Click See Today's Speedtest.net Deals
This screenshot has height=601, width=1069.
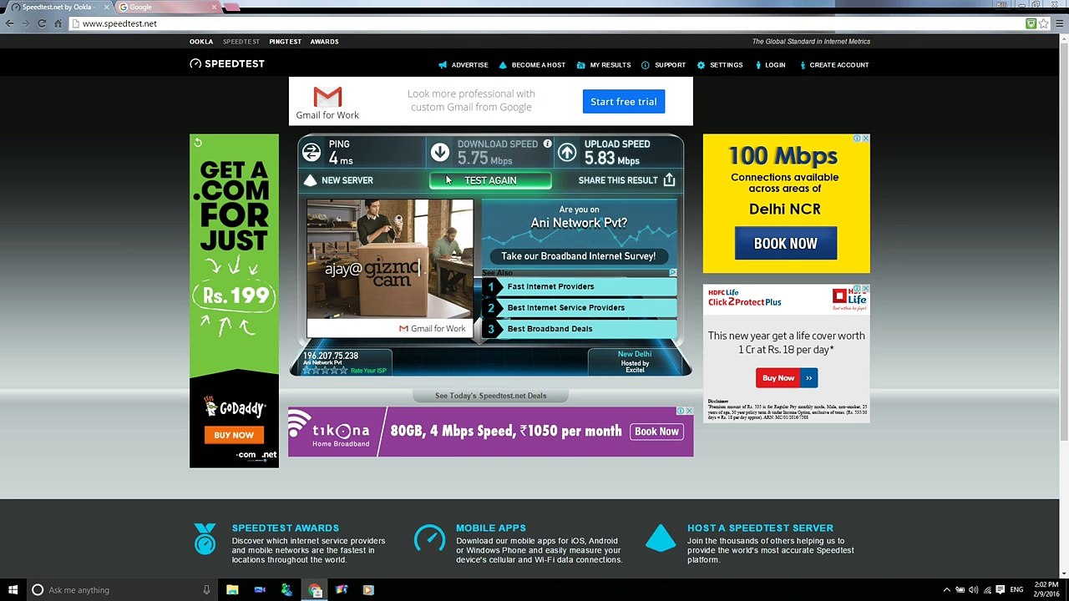point(490,396)
